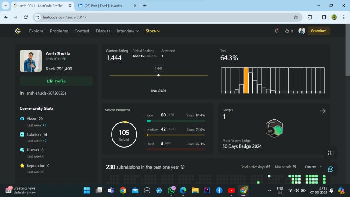Open the browser extensions puzzle icon
The height and width of the screenshot is (197, 350).
[310, 17]
